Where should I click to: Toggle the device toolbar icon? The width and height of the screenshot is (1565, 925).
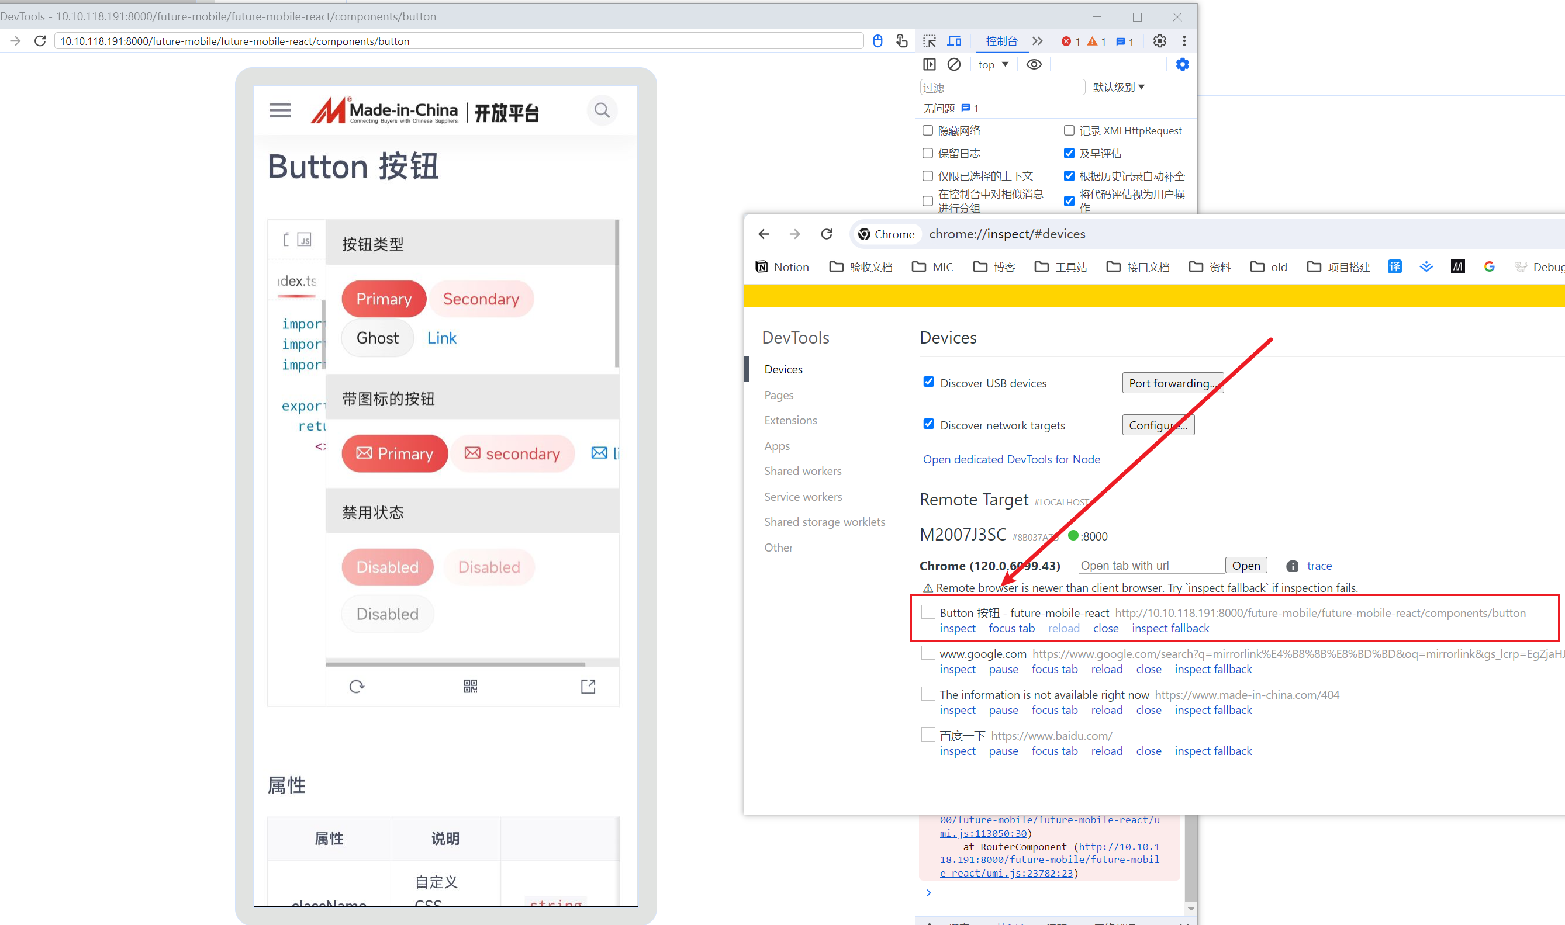click(955, 41)
